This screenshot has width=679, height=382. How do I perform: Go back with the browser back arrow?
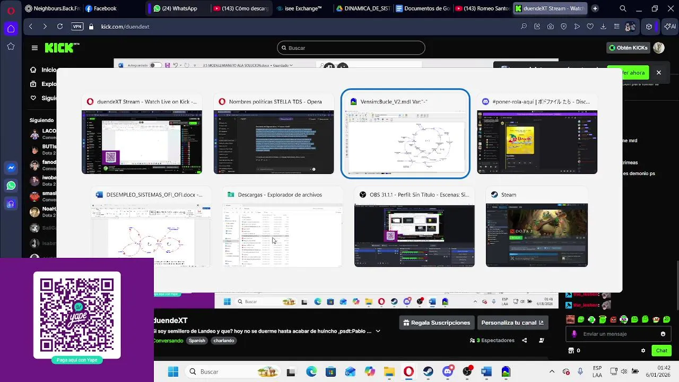click(x=31, y=27)
